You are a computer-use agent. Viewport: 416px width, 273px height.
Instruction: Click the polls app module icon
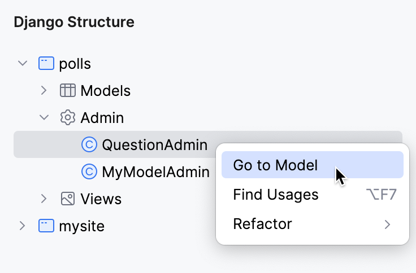click(x=46, y=63)
